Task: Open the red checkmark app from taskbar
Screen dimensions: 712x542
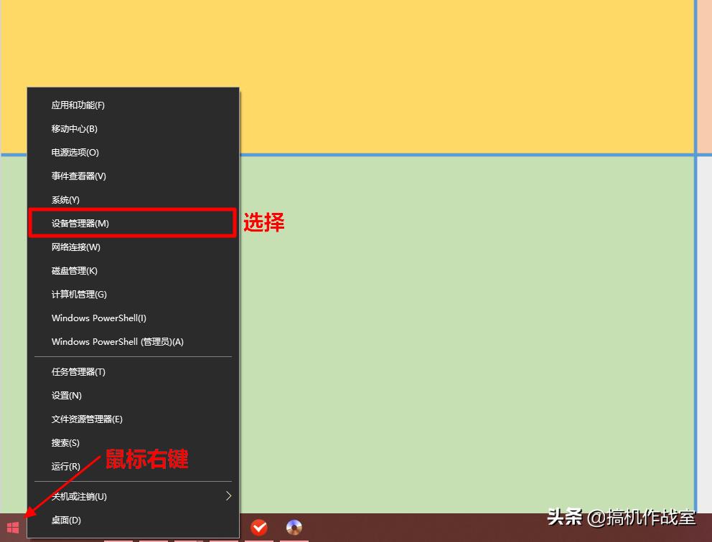Action: tap(259, 527)
